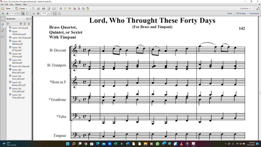Open the View menu
The height and width of the screenshot is (147, 261).
click(x=11, y=5)
